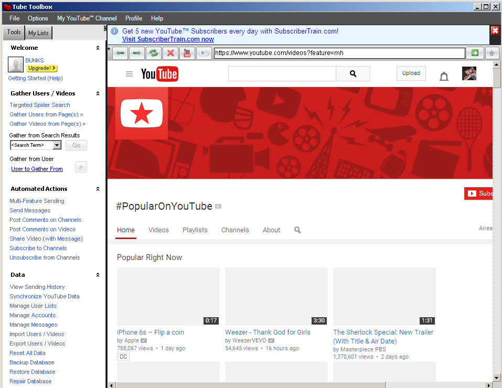Viewport: 502px width, 388px height.
Task: Open Targeted Spider Search
Action: tap(40, 105)
